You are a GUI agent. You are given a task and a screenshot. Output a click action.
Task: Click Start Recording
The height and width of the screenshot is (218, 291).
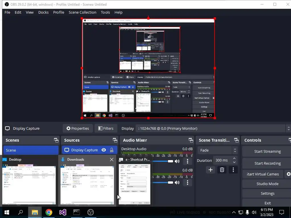click(267, 163)
